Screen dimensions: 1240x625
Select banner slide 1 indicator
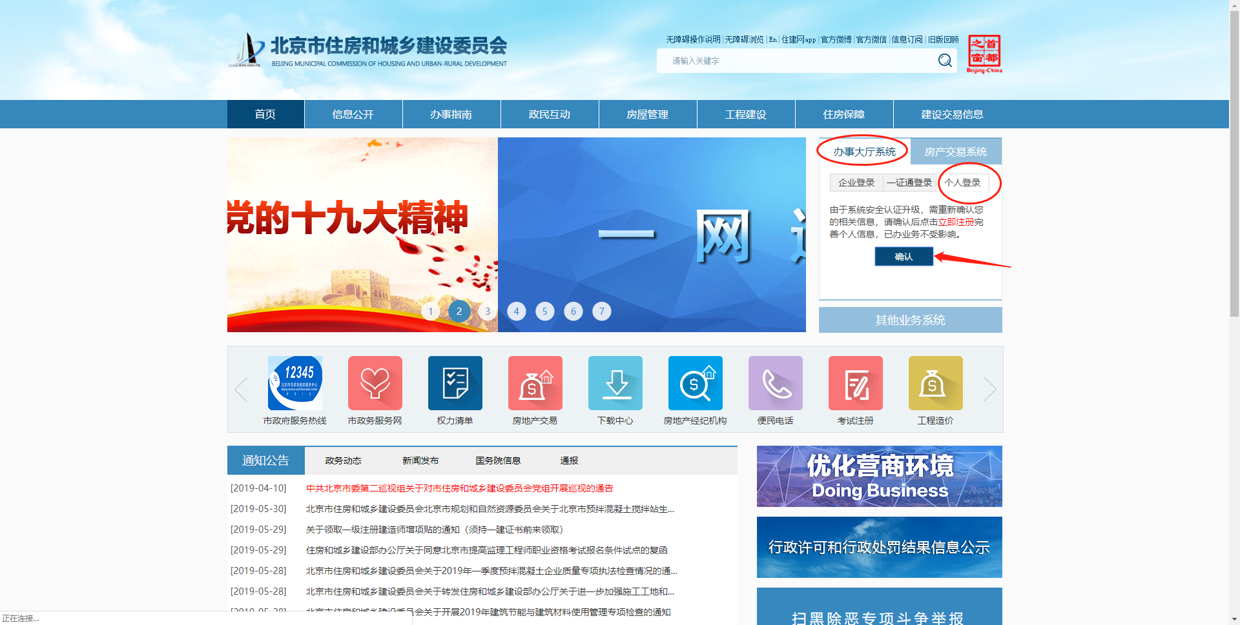[x=431, y=312]
